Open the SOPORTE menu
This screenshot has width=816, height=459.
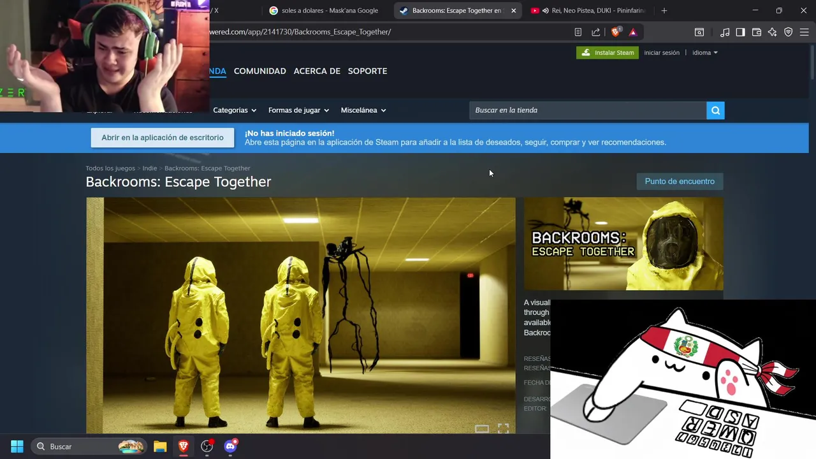[x=367, y=71]
